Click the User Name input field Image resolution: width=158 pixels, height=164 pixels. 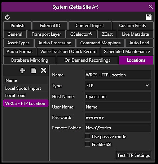click(x=118, y=107)
